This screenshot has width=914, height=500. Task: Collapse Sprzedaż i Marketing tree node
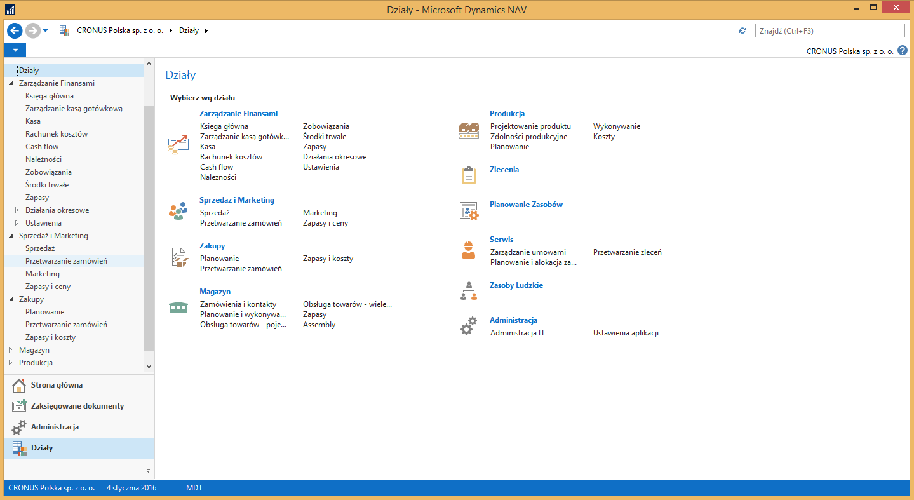11,236
